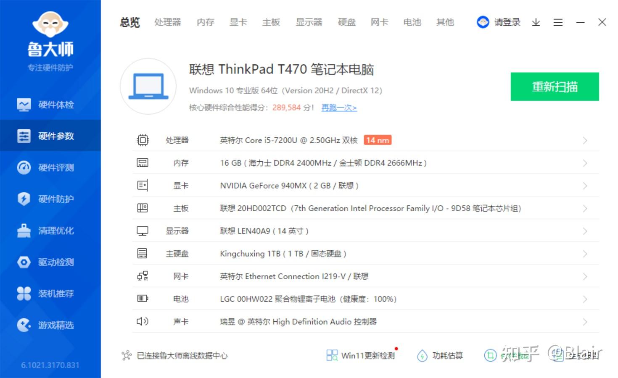Image resolution: width=618 pixels, height=378 pixels.
Task: Open the hamburger menu icon
Action: coord(558,22)
